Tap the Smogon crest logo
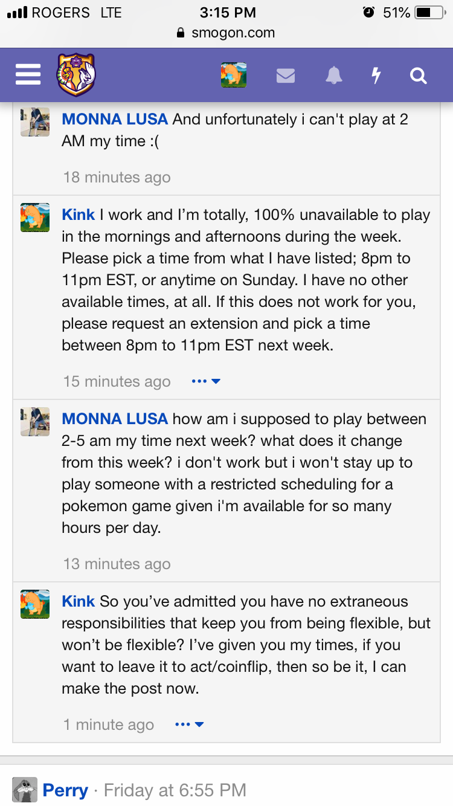The width and height of the screenshot is (453, 806). 76,74
